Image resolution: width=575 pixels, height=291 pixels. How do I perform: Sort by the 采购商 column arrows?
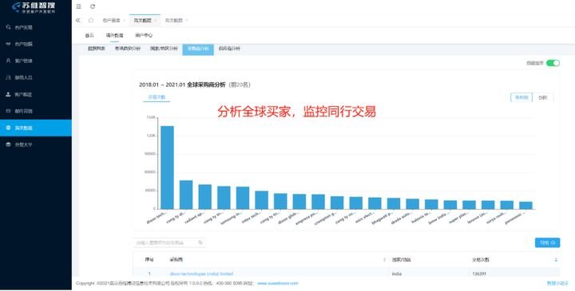coord(384,260)
